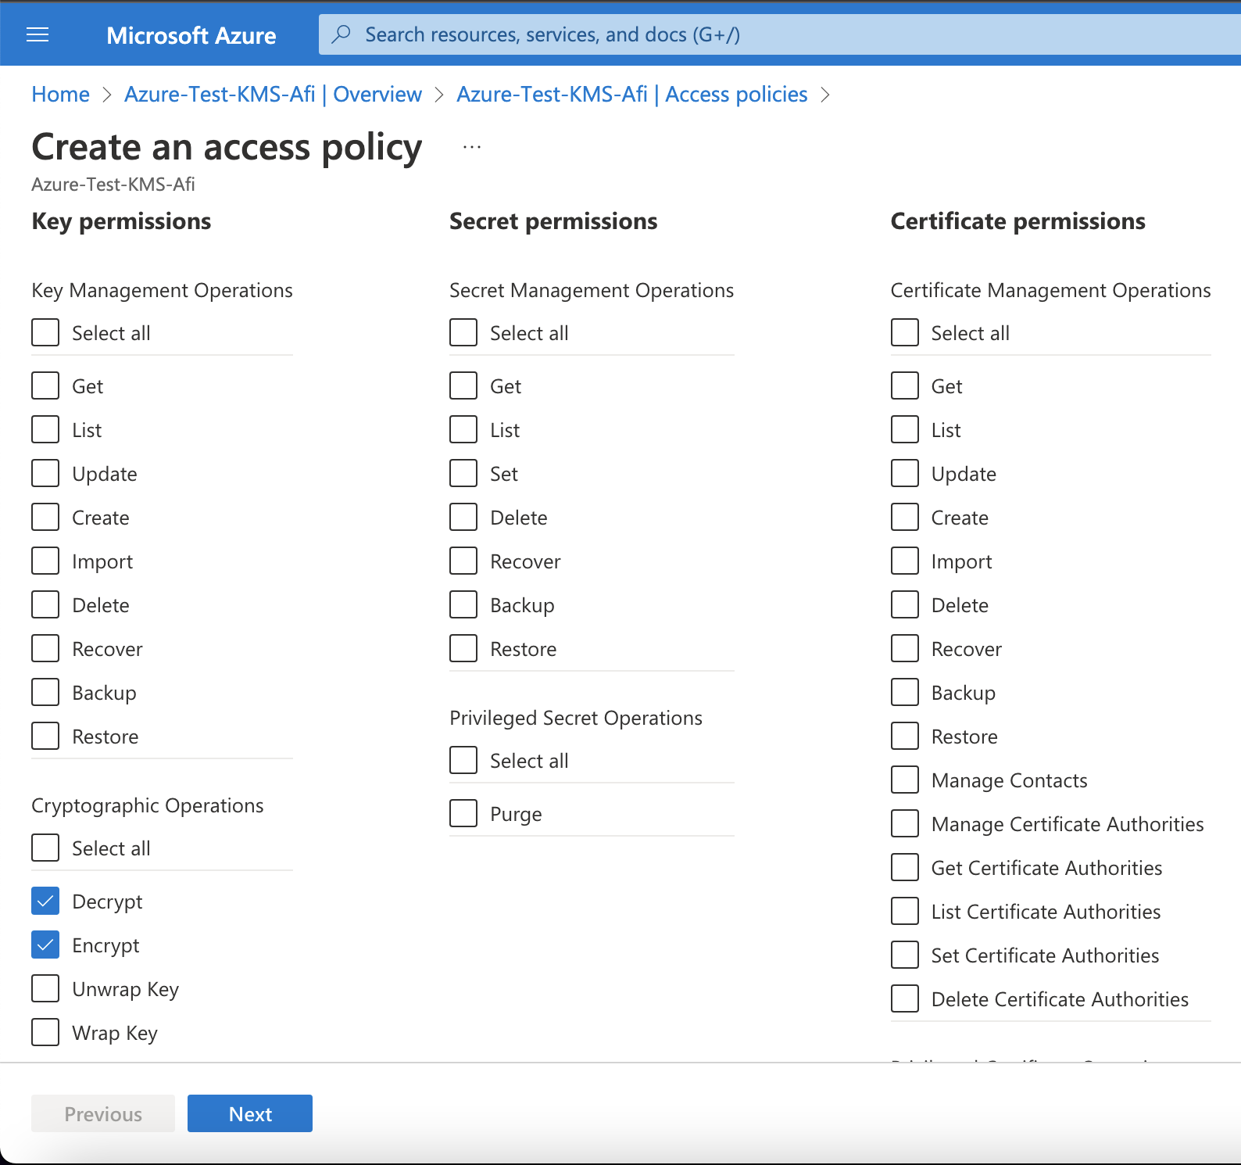The width and height of the screenshot is (1241, 1165).
Task: Check Select all under Certificate Management Operations
Action: [905, 332]
